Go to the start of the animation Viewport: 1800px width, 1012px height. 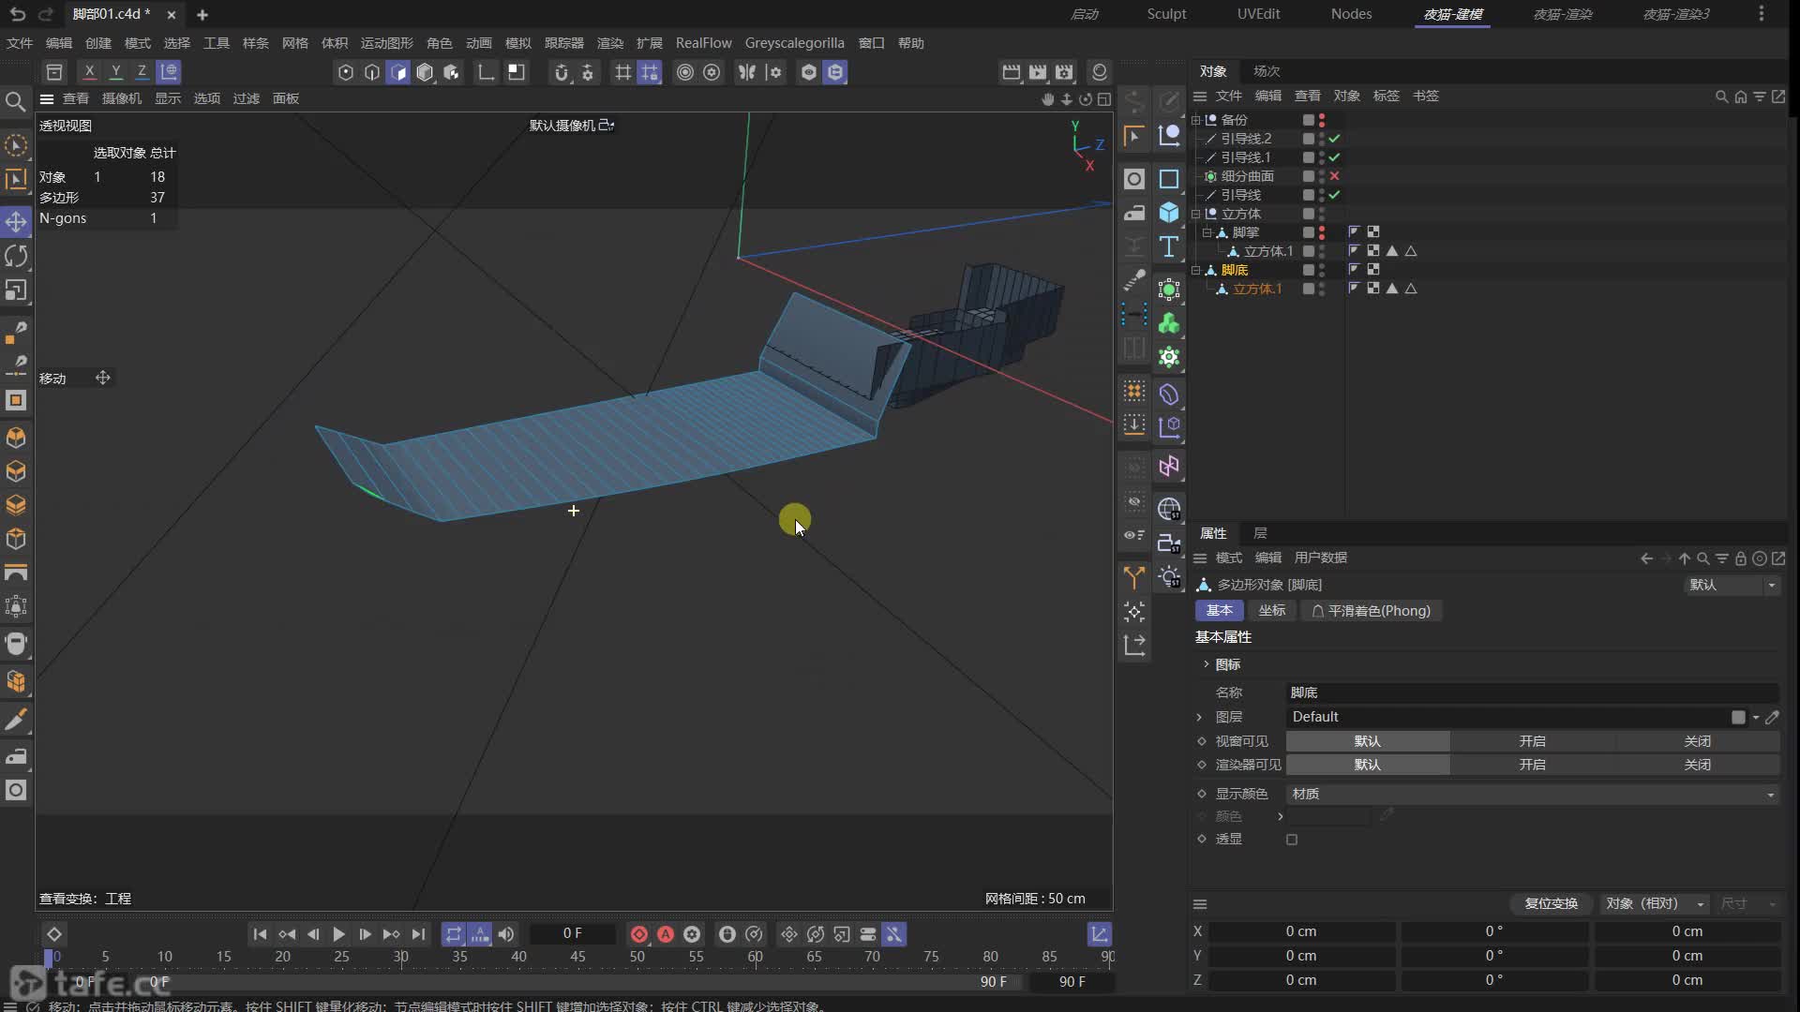click(260, 934)
